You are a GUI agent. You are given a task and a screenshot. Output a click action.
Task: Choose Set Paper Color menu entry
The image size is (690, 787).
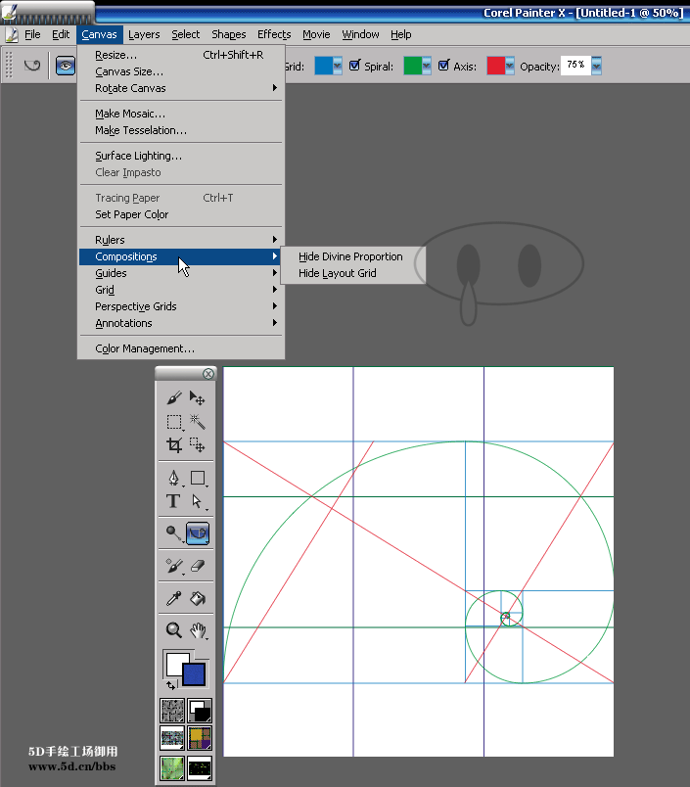[182, 214]
